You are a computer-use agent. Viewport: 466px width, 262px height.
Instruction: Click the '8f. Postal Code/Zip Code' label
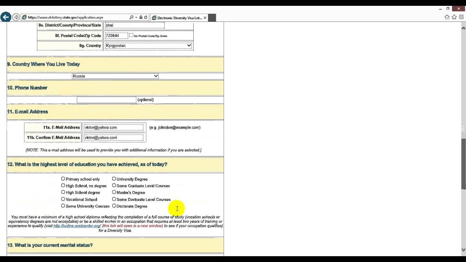coord(78,36)
